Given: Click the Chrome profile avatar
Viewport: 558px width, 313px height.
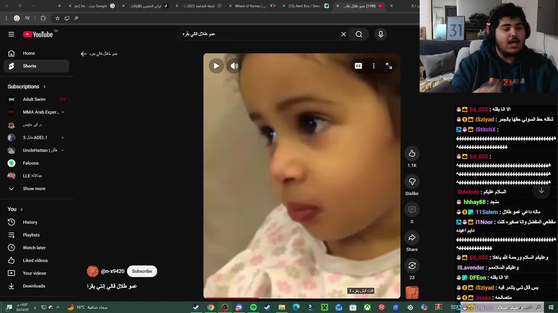Looking at the screenshot, I should [17, 18].
